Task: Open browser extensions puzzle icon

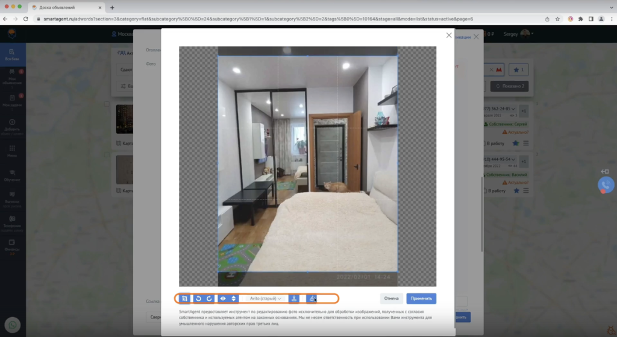Action: tap(580, 19)
